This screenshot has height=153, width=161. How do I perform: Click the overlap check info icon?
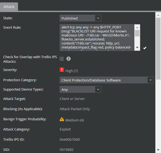coord(69,59)
